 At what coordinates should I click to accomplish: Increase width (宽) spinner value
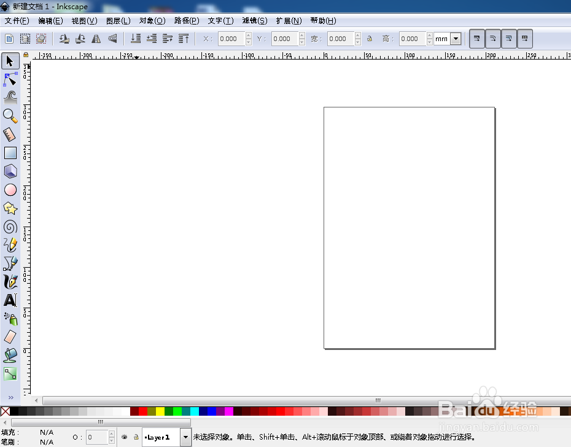(x=358, y=36)
